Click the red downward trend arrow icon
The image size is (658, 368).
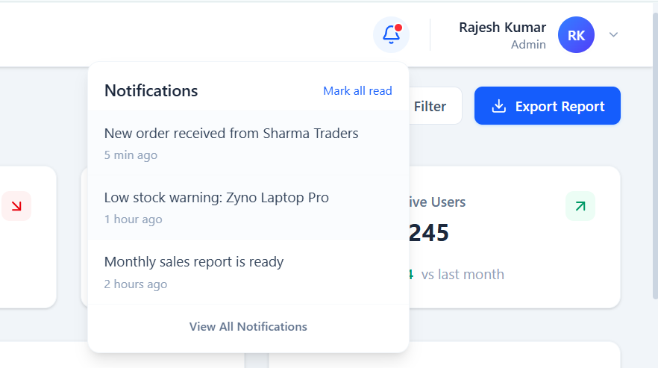pos(16,206)
